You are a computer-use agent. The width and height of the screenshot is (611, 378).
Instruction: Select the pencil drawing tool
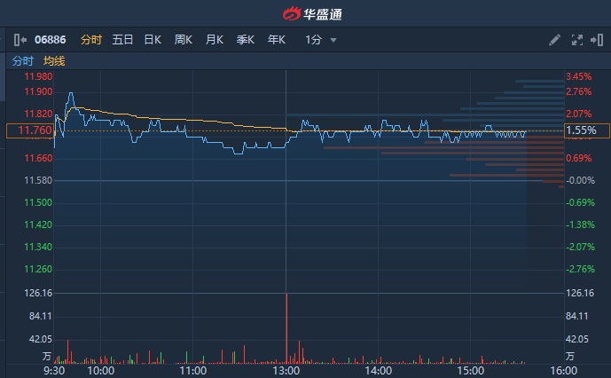[x=555, y=40]
